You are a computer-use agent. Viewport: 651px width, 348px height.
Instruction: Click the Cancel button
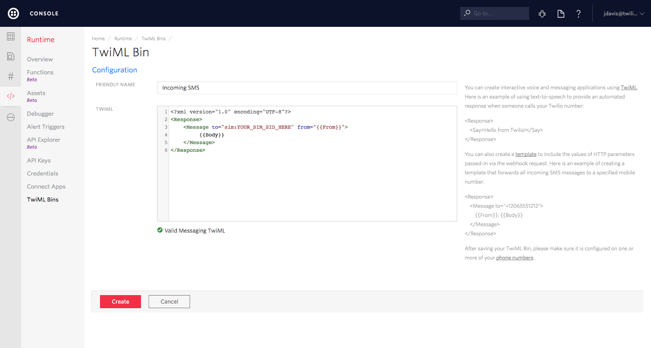click(169, 302)
